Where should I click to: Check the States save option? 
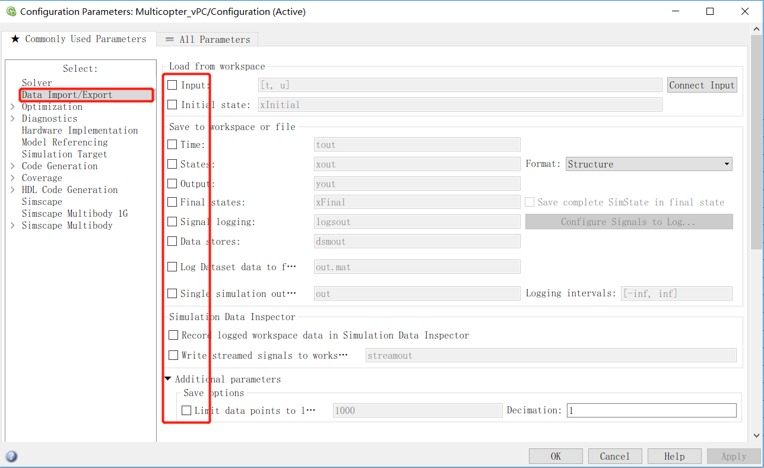pos(172,164)
